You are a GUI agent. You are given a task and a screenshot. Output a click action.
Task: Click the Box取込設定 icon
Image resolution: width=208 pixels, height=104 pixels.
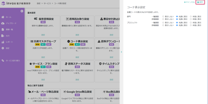point(104,92)
